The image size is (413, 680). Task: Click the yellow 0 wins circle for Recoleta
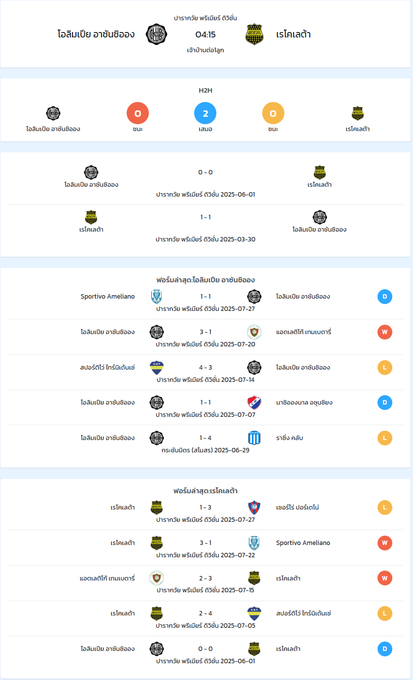pyautogui.click(x=274, y=113)
